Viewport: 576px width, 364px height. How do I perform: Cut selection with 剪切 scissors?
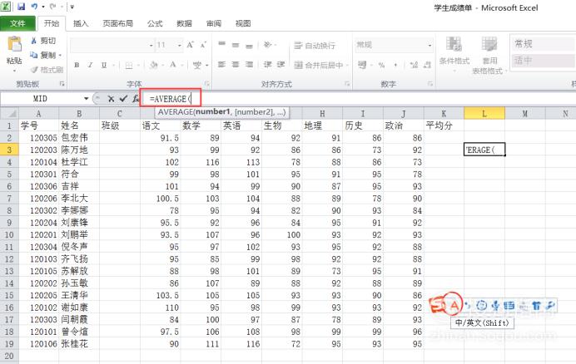(43, 41)
